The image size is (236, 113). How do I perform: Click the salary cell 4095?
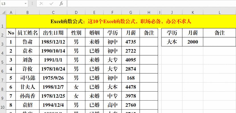tap(131, 60)
